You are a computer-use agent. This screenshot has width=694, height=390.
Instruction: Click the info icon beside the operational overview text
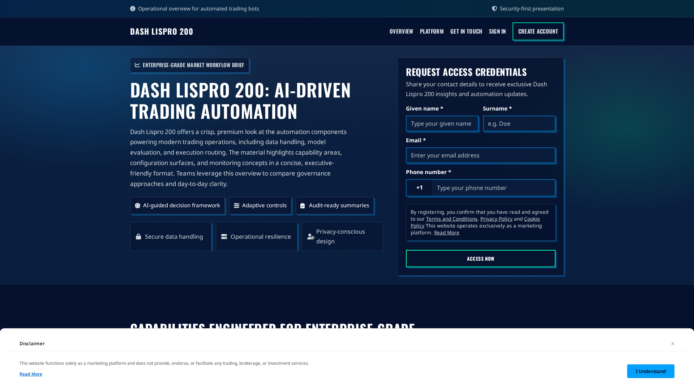(x=133, y=8)
